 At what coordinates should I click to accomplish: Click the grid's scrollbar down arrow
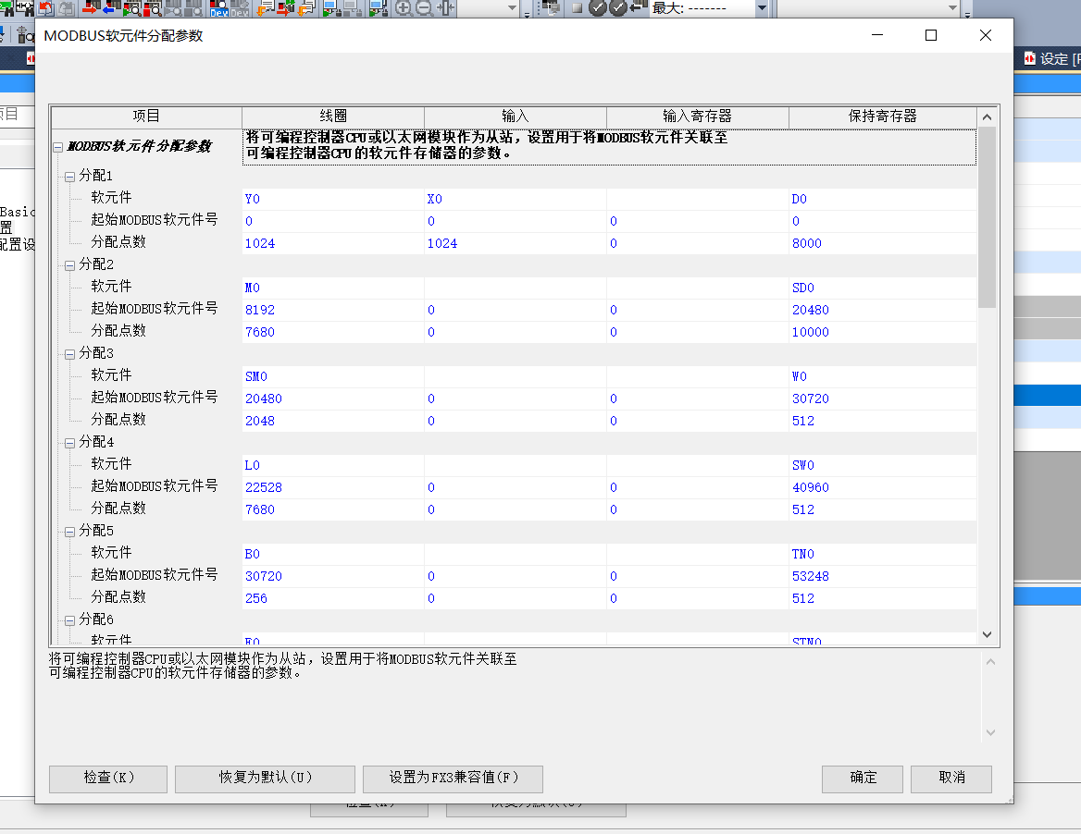987,634
